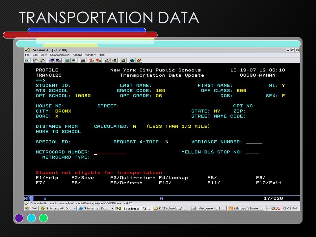316x237 pixels.
Task: Expand the Internet Exp... taskbar group arrow
Action: click(113, 208)
